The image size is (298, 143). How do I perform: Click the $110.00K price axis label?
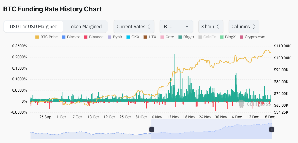(282, 46)
